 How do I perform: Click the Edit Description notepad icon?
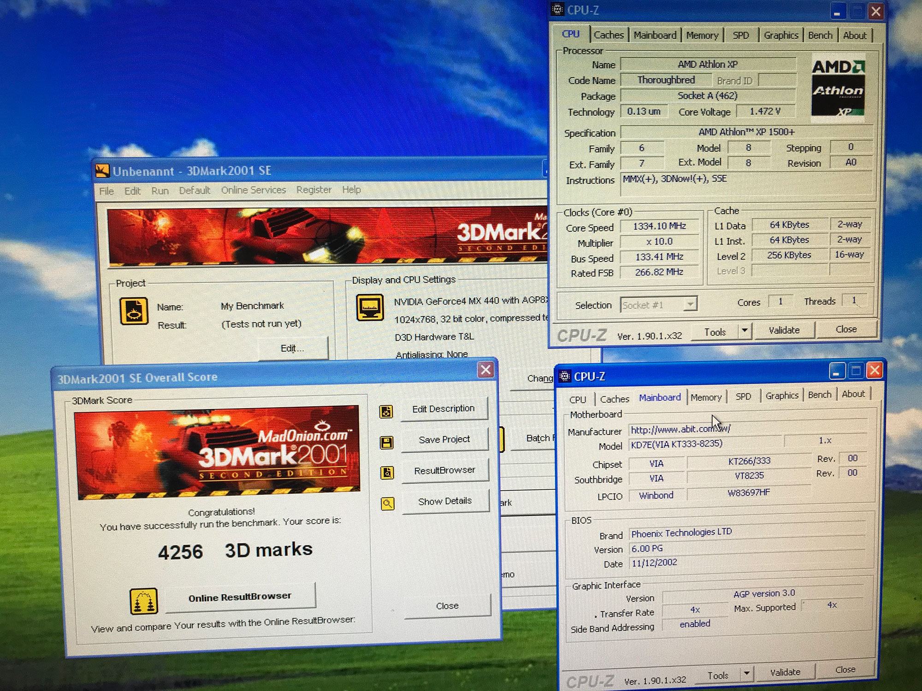[386, 411]
